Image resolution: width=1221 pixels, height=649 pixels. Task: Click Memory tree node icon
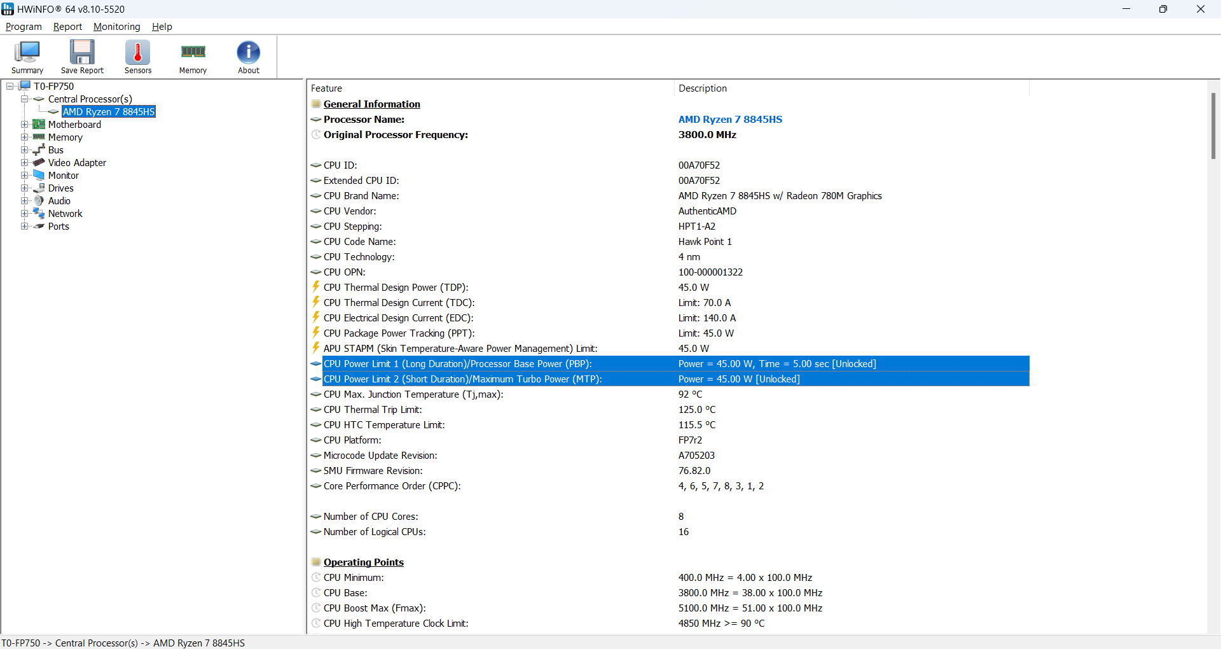click(x=39, y=137)
